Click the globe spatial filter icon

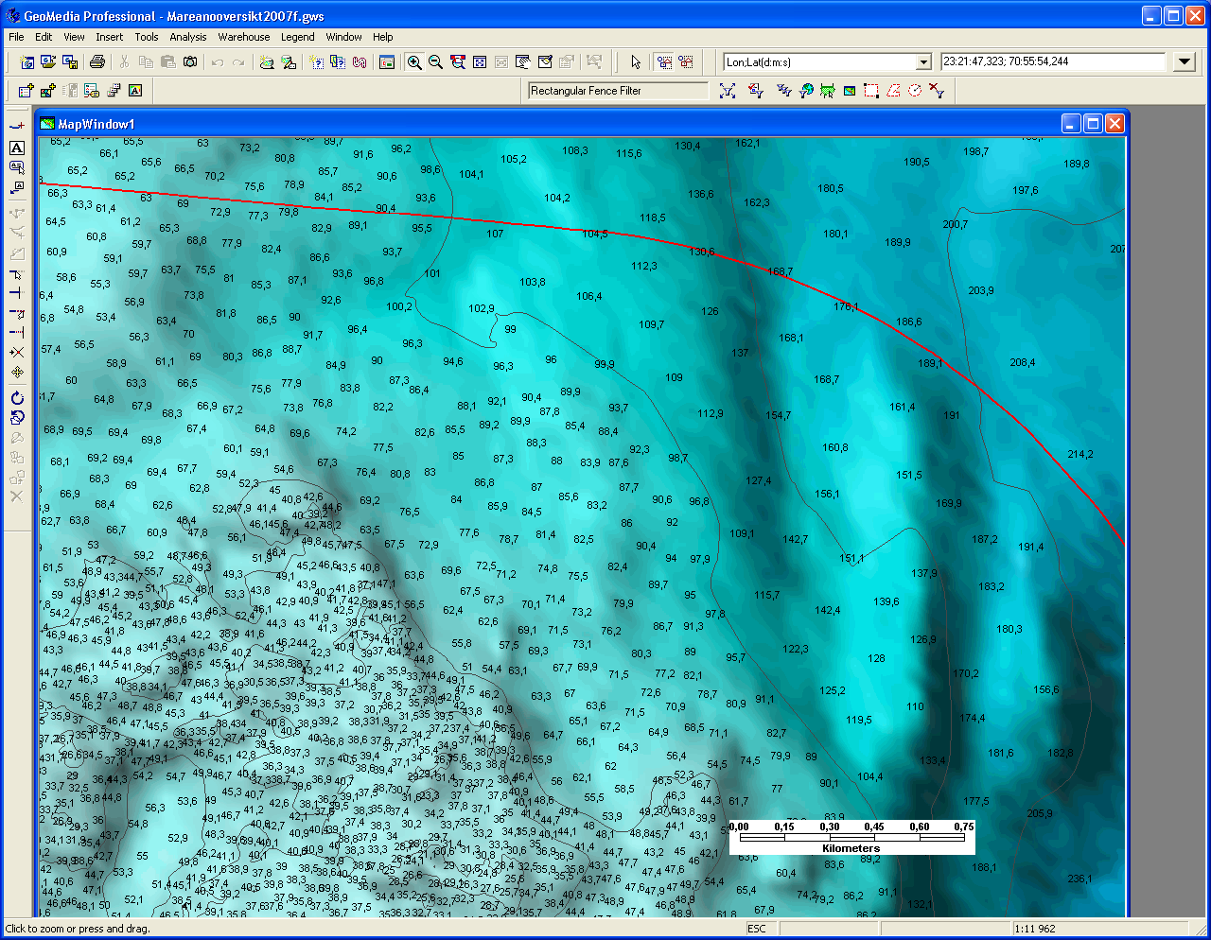coord(806,91)
